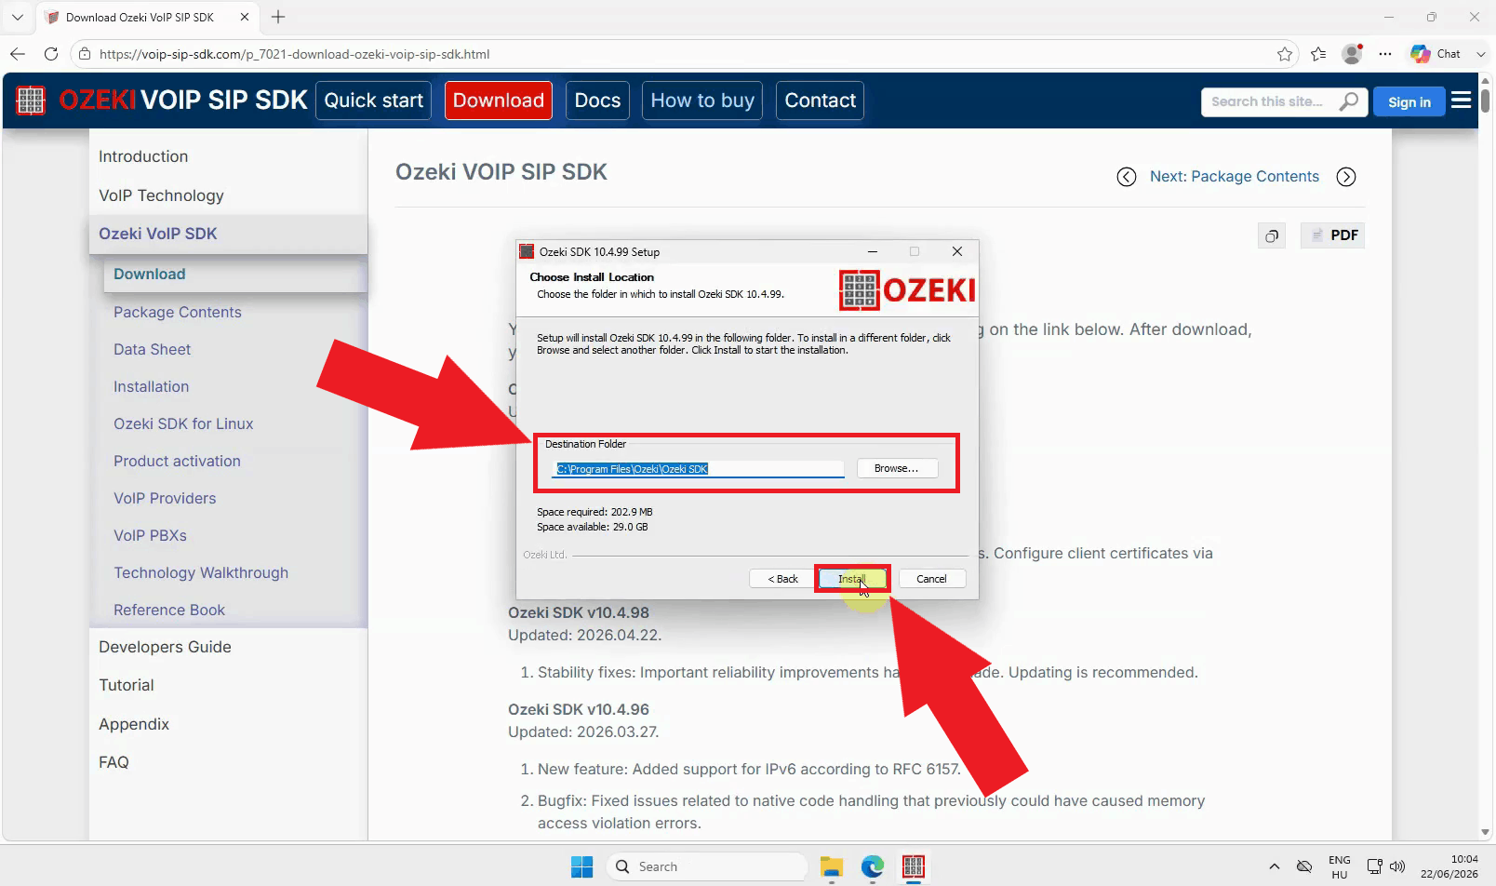Click Install button in setup dialog
The image size is (1496, 886).
pos(853,579)
